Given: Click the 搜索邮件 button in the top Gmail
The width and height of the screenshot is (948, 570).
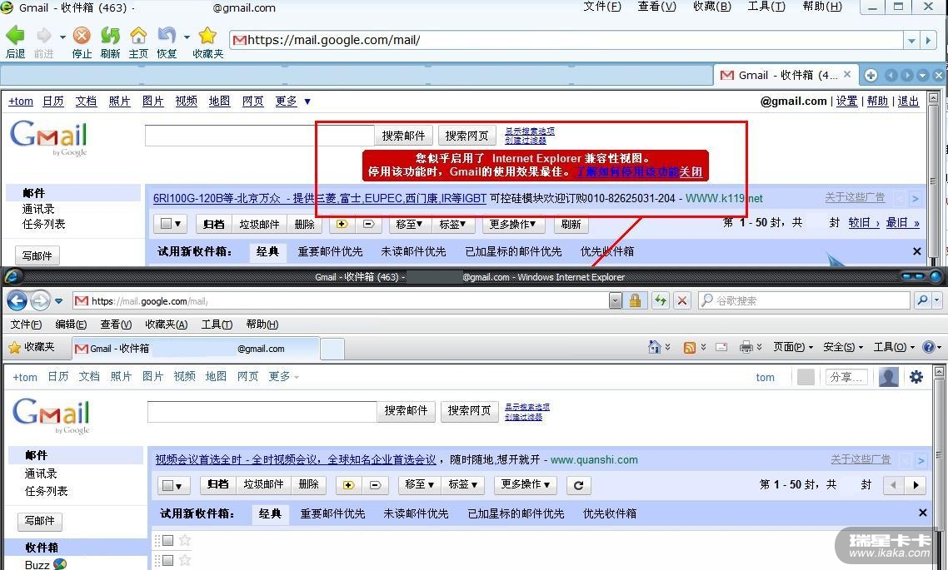Looking at the screenshot, I should [x=404, y=136].
